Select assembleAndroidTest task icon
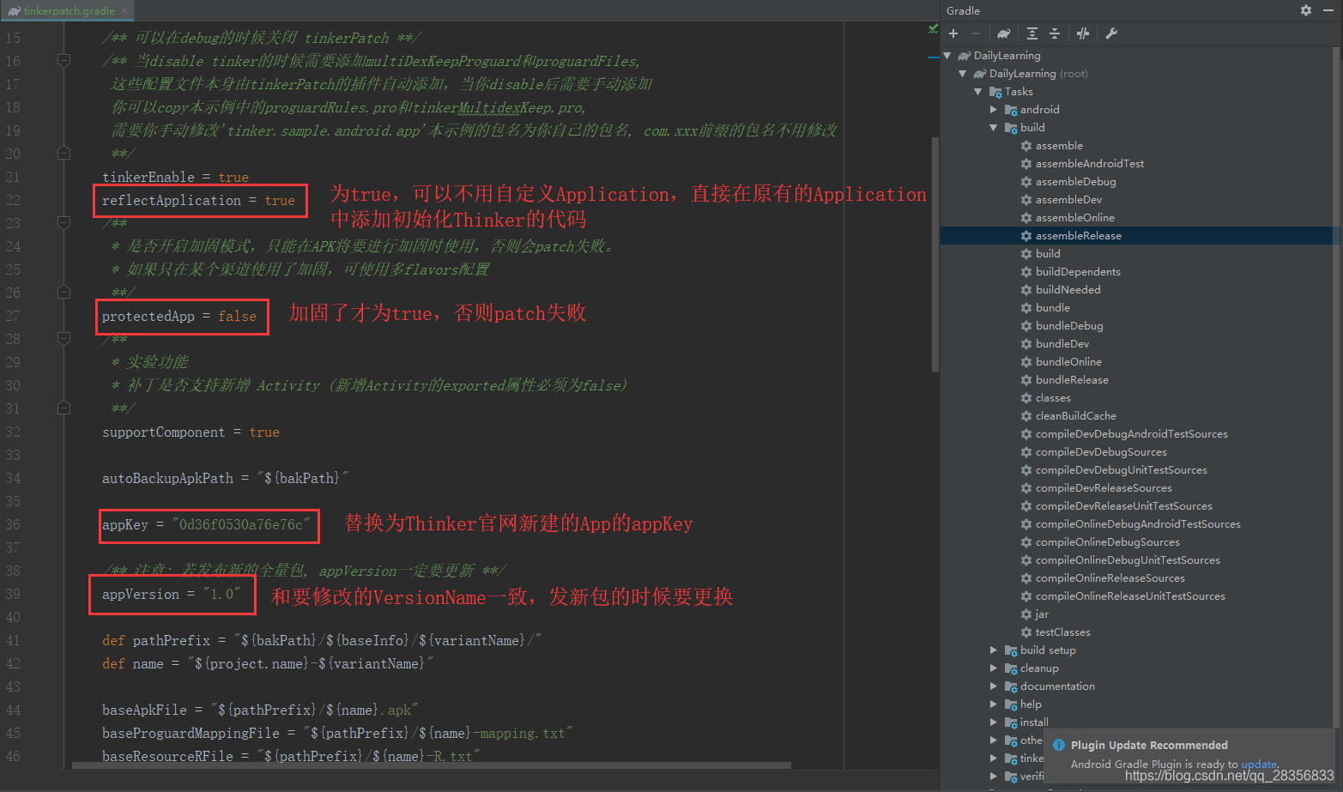 tap(1026, 163)
